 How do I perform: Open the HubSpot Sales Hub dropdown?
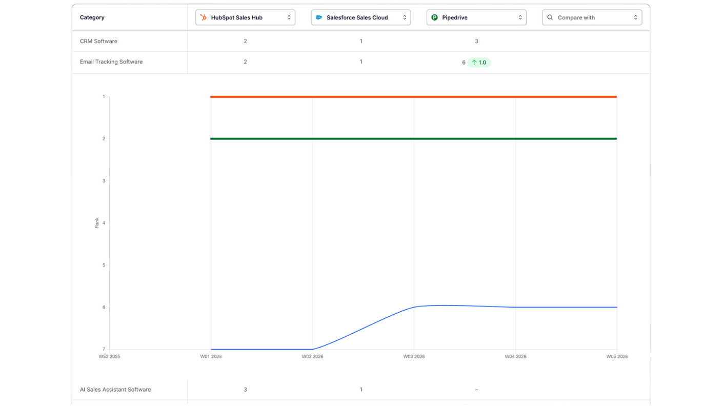pos(245,17)
